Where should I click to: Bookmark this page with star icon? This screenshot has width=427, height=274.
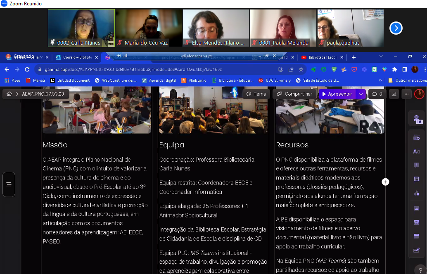[x=301, y=69]
